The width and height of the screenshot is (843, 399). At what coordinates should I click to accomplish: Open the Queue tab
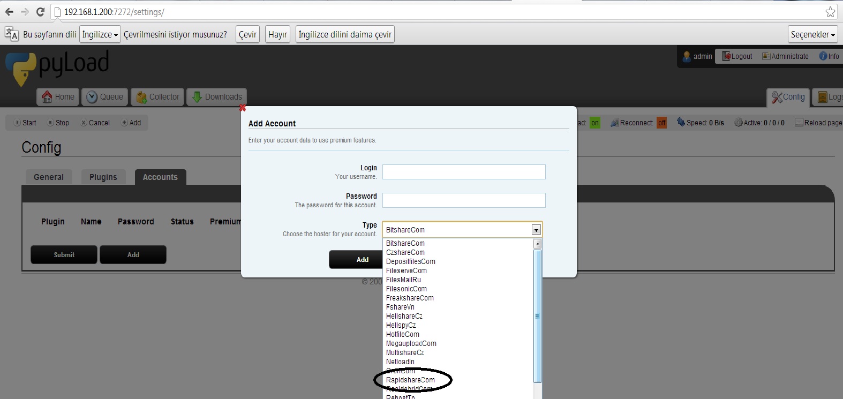[105, 97]
